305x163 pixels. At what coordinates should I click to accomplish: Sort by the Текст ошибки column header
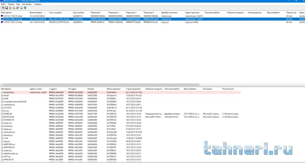[x=60, y=12]
